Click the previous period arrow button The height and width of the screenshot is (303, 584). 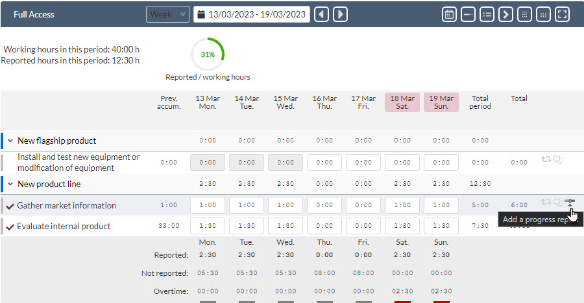pyautogui.click(x=321, y=14)
